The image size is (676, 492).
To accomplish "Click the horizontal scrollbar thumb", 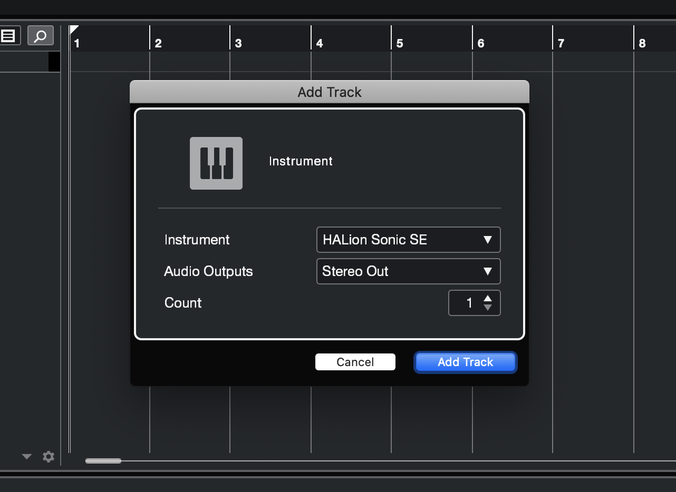I will [x=103, y=461].
